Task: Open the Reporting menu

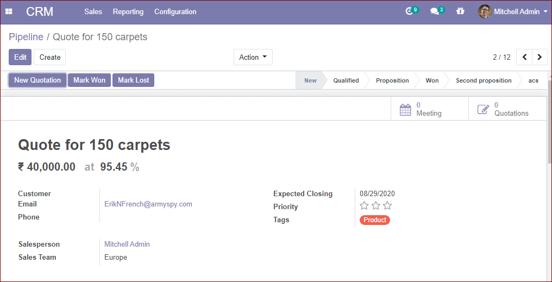Action: pos(128,11)
